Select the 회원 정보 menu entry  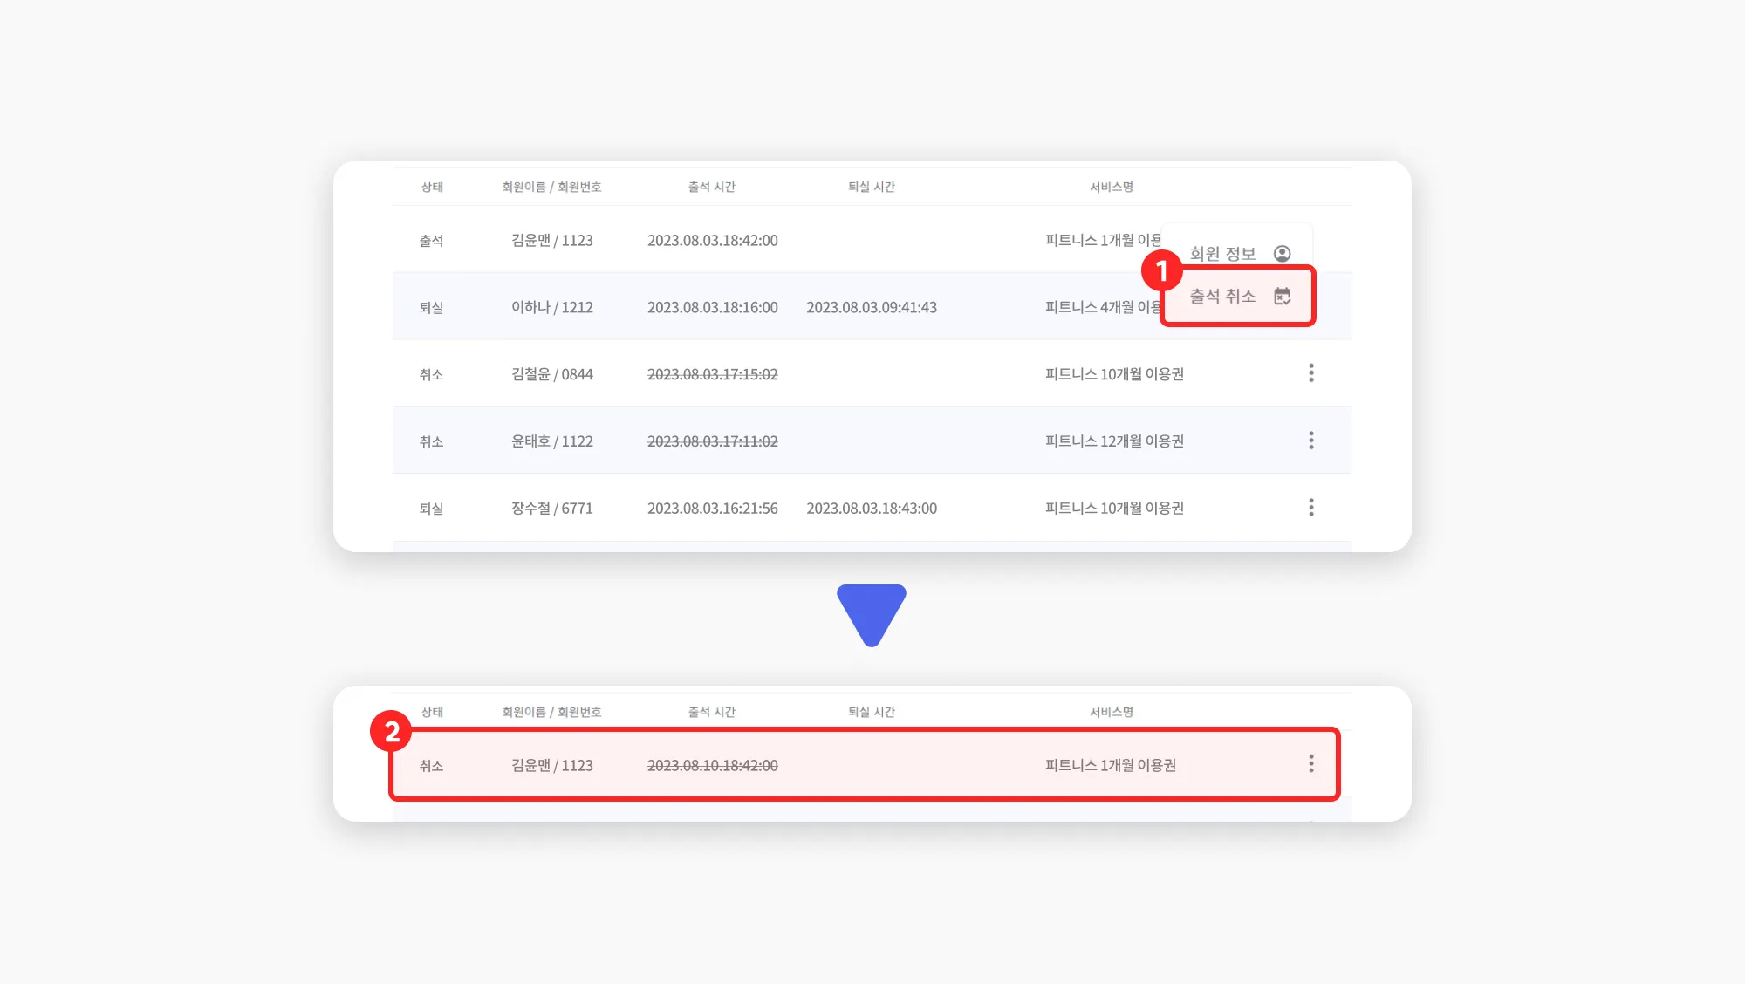coord(1222,254)
